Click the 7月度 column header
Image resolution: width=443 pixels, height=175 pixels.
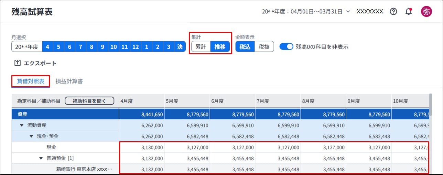click(x=278, y=101)
